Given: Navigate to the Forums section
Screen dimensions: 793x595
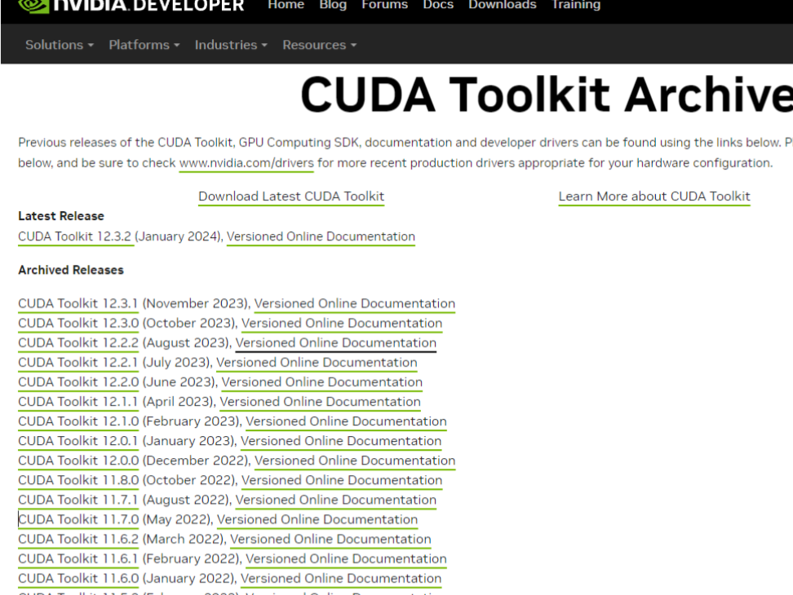Looking at the screenshot, I should pos(384,6).
